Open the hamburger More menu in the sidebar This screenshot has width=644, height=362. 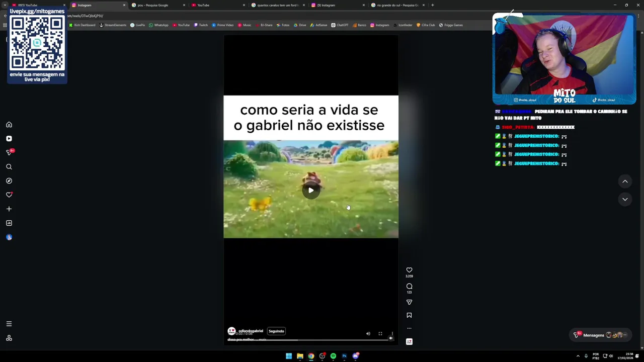[9, 324]
